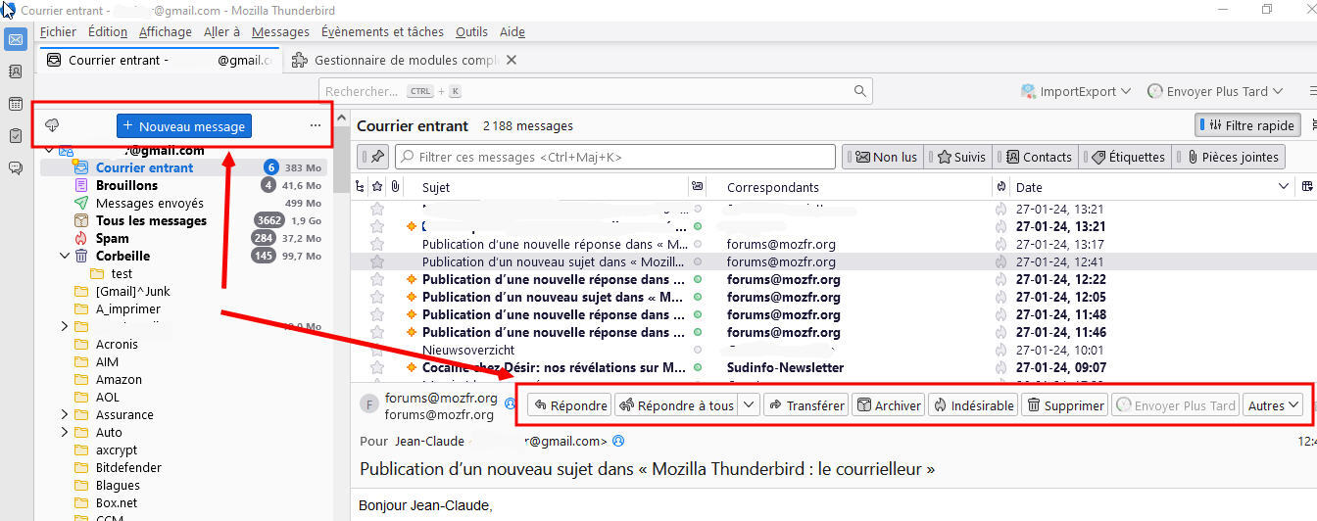Click the Indésirable button
The height and width of the screenshot is (521, 1317).
(972, 404)
